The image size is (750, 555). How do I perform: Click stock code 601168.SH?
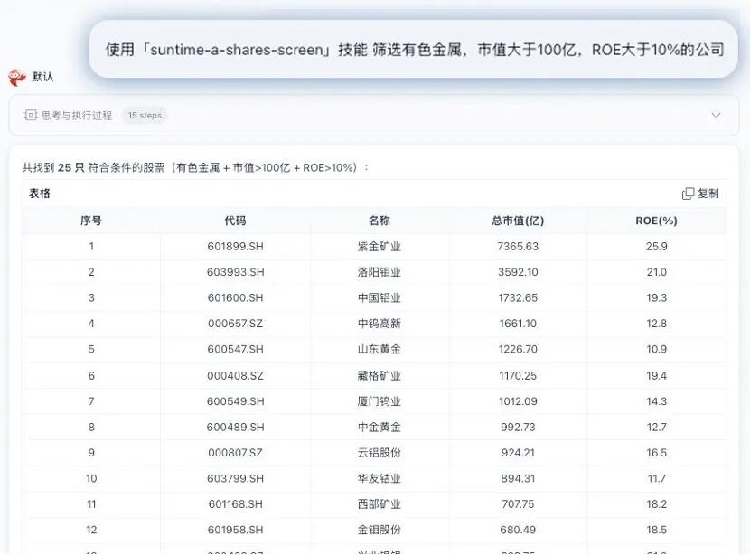coord(235,504)
